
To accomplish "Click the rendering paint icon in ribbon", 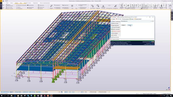I will tap(115, 6).
